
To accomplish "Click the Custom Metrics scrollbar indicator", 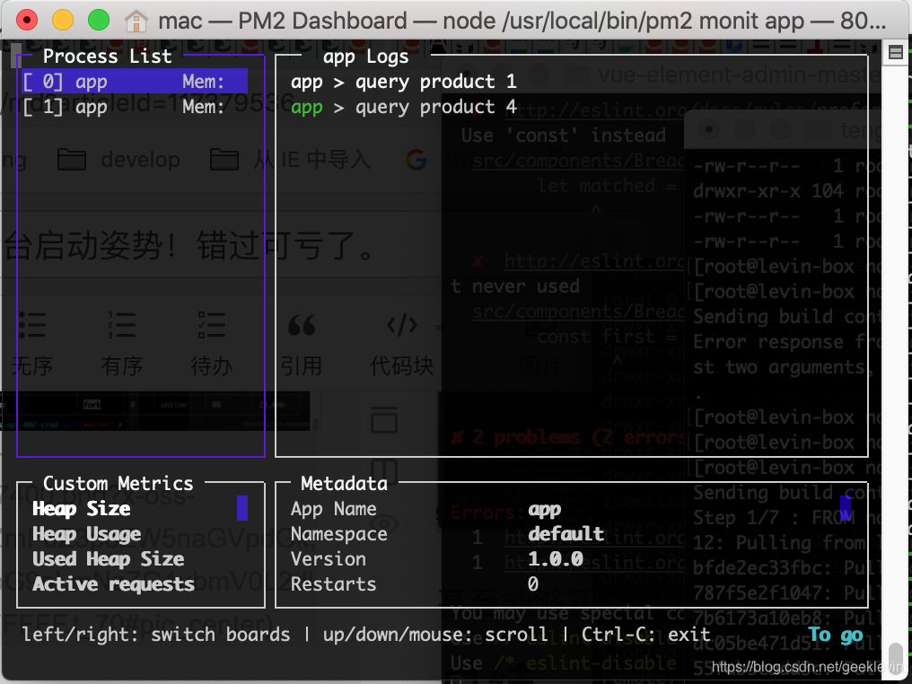I will (x=242, y=508).
